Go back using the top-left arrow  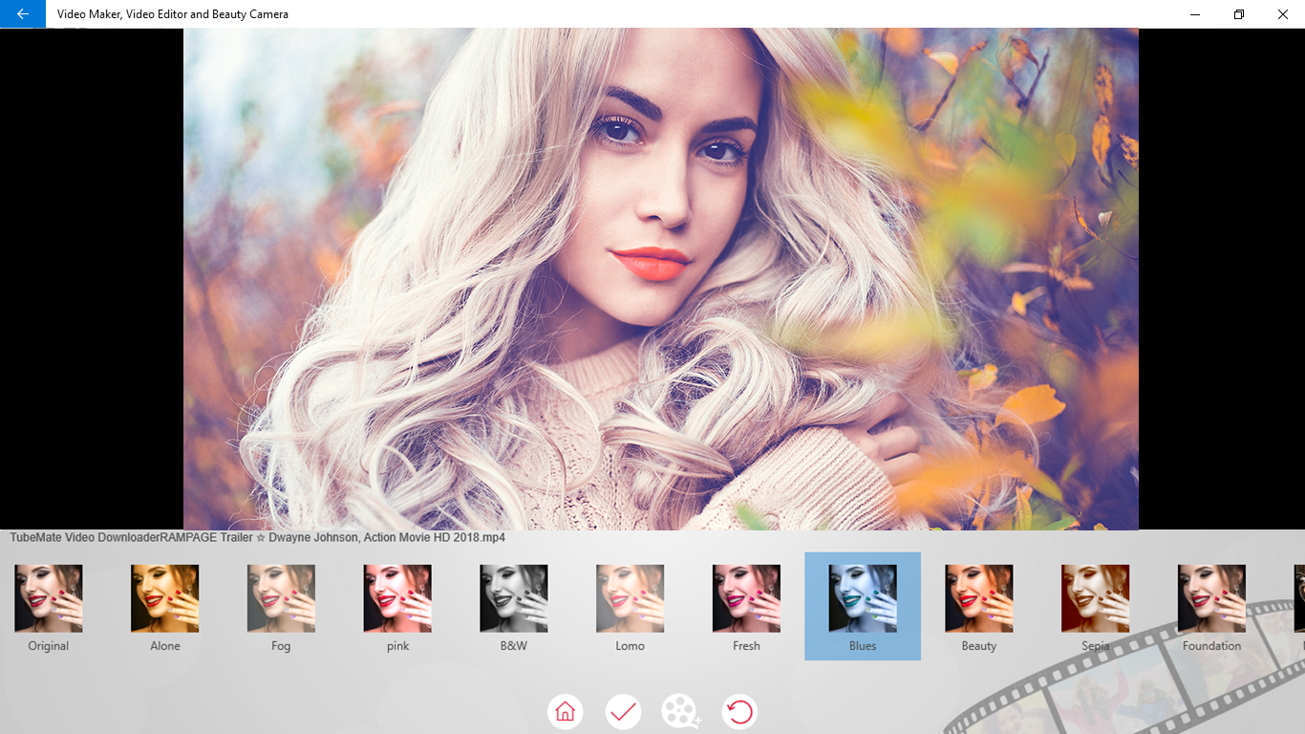23,14
